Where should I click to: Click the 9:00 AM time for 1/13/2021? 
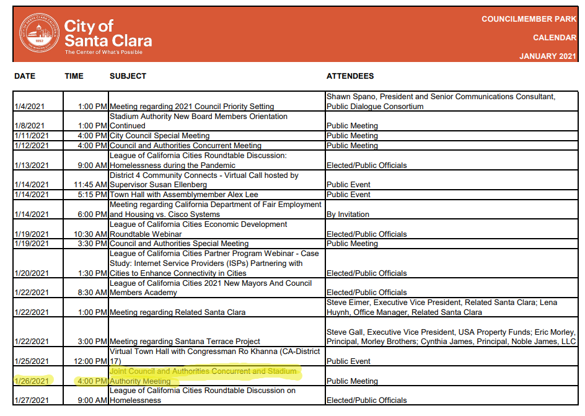coord(86,161)
